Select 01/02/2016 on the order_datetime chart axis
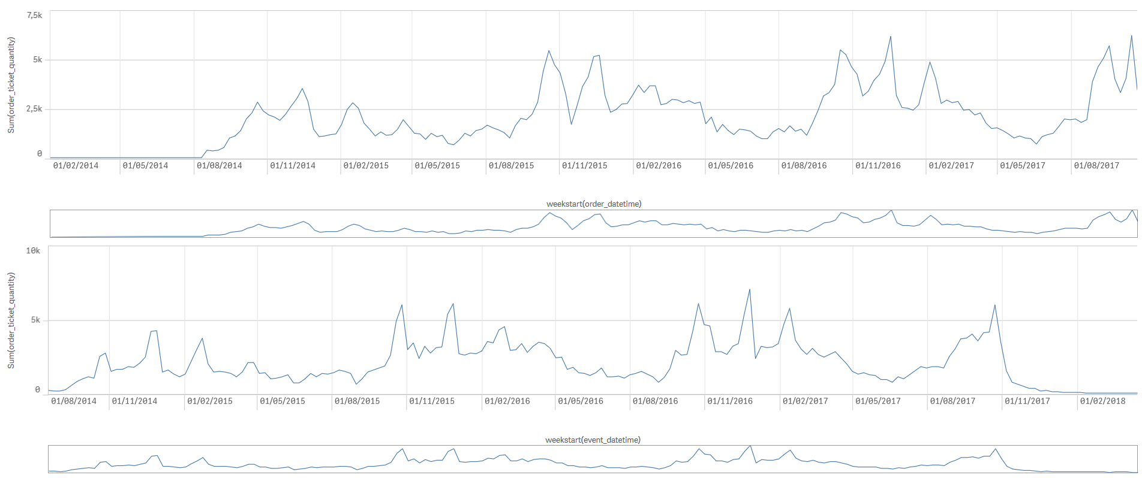Viewport: 1142px width, 478px height. (659, 165)
